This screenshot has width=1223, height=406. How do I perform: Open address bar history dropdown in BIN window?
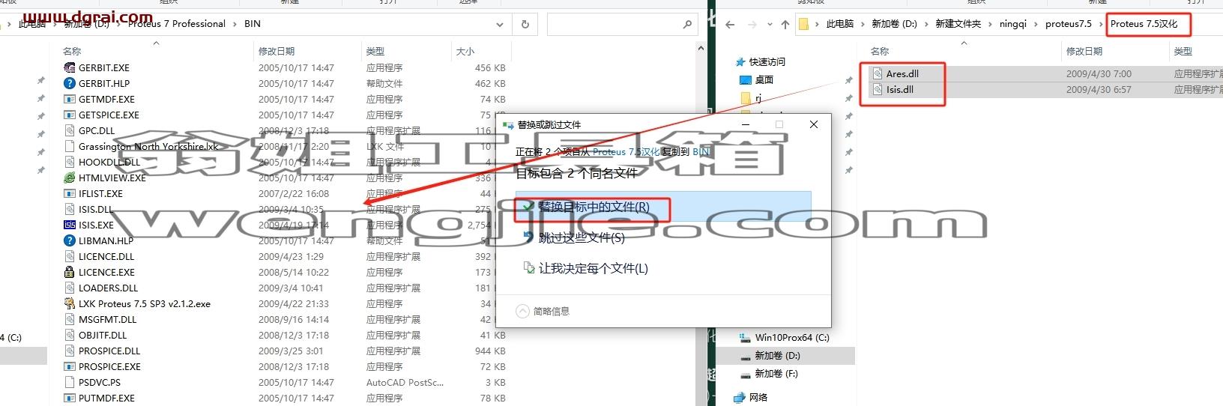coord(500,24)
